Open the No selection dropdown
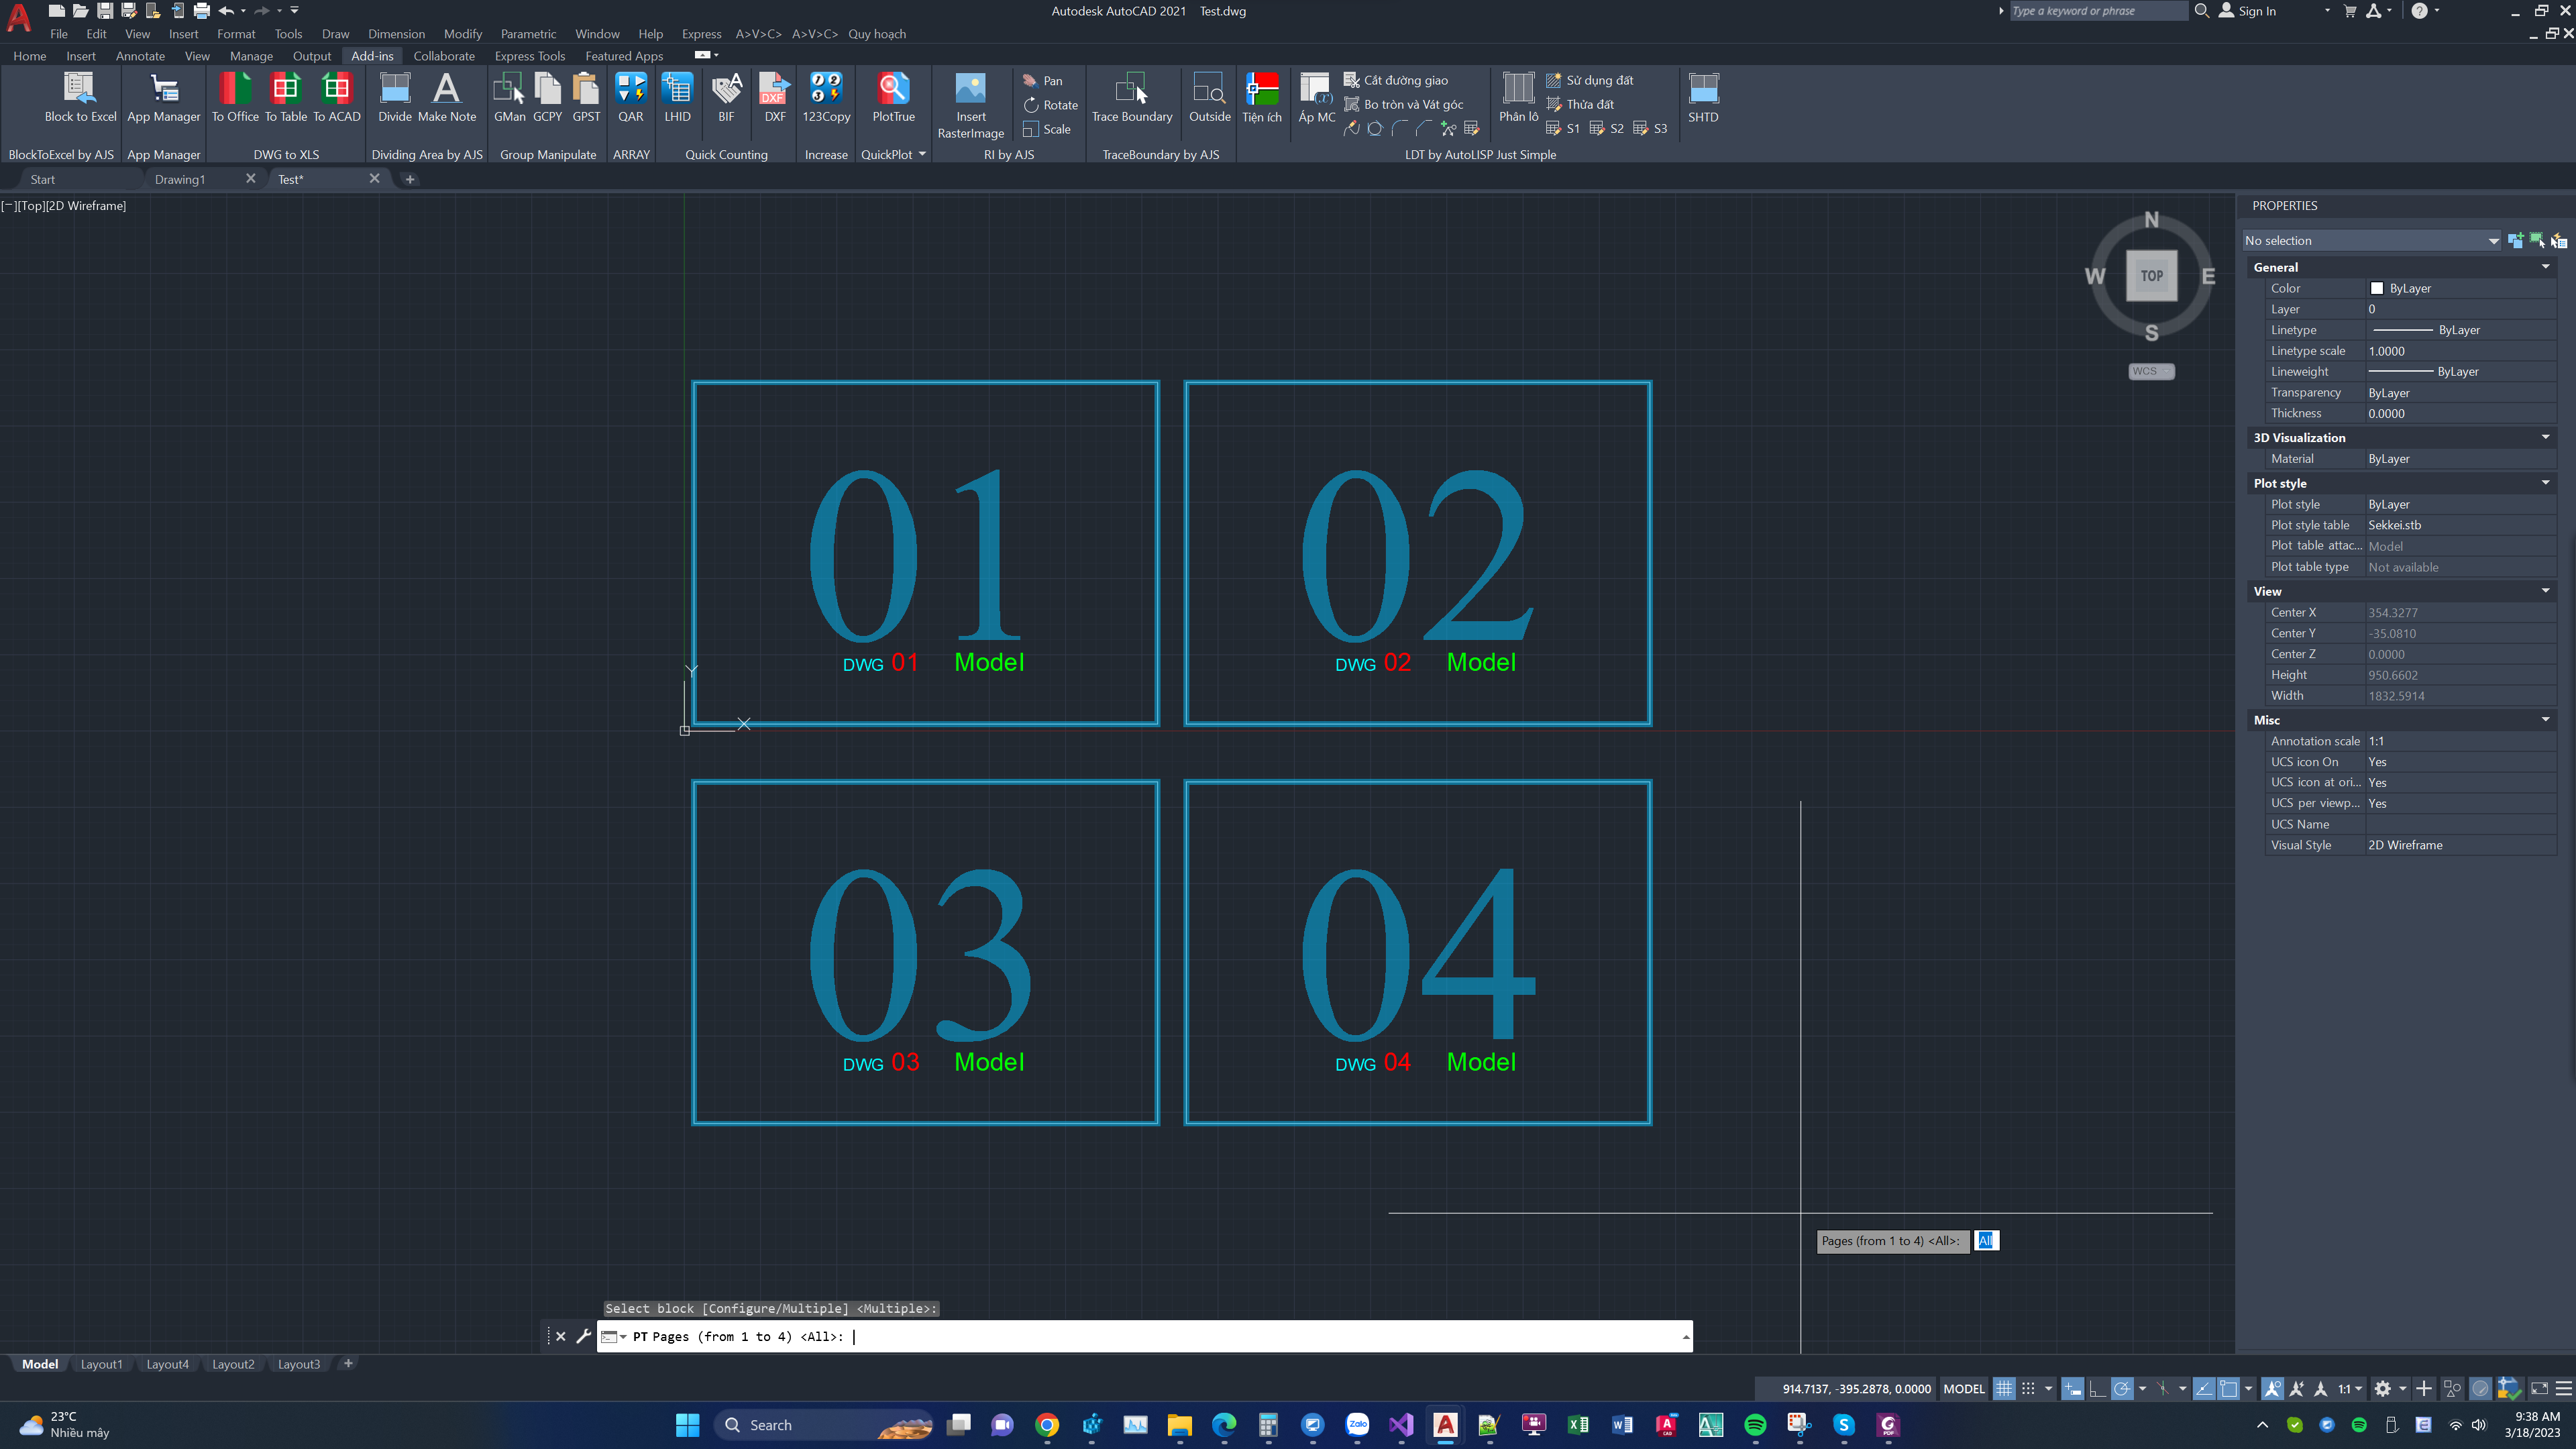 coord(2492,241)
